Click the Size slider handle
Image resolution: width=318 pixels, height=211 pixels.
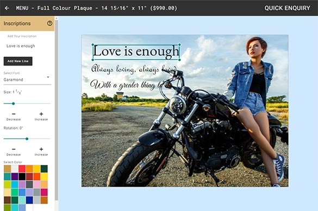[13, 104]
